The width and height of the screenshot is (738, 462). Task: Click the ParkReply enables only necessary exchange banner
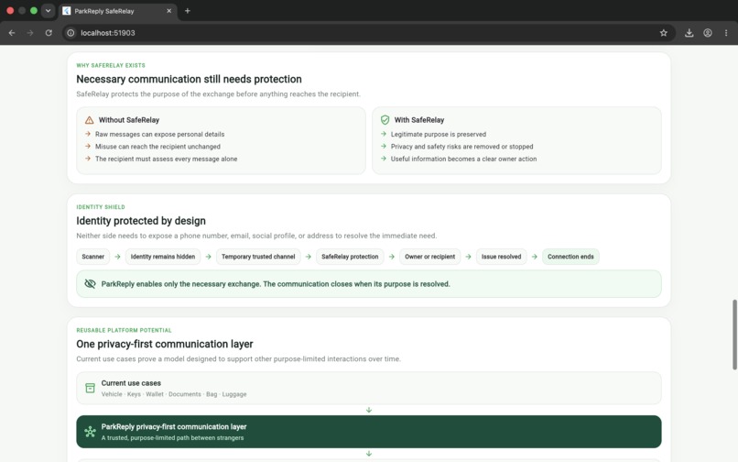click(x=368, y=284)
